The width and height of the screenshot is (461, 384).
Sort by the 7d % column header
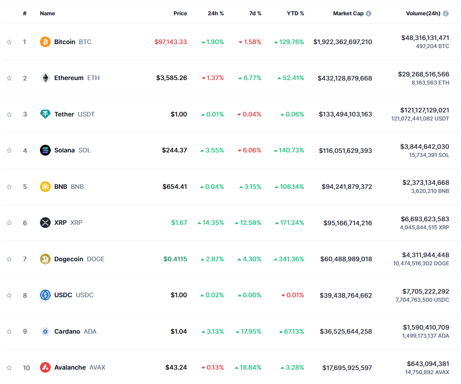coord(255,13)
